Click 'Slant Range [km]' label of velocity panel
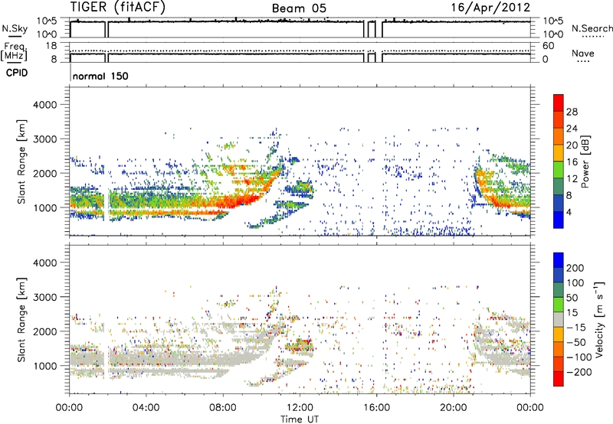The width and height of the screenshot is (613, 424). pos(21,320)
